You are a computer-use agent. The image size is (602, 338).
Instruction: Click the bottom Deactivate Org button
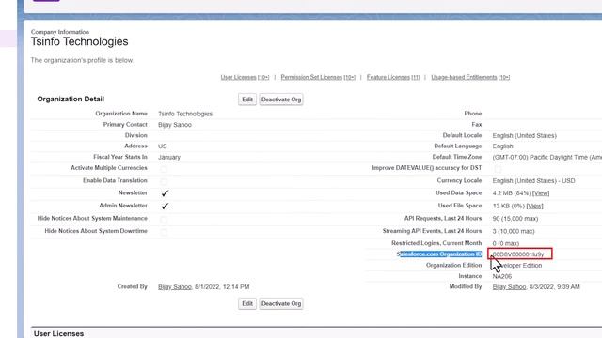coord(281,304)
